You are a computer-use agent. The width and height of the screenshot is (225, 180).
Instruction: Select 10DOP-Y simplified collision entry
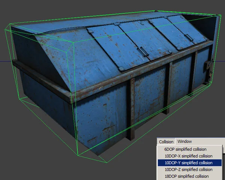(x=190, y=163)
